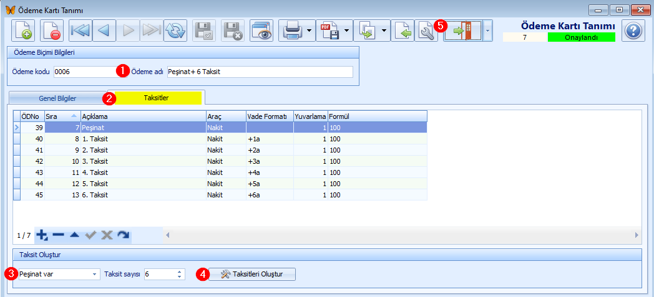Click the Taksitleri Oluştur button
Screen dimensions: 654x297
click(252, 274)
